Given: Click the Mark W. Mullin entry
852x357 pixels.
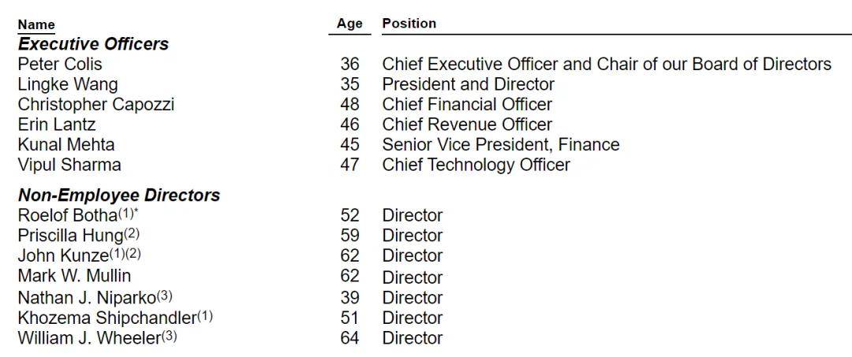Looking at the screenshot, I should coord(74,276).
